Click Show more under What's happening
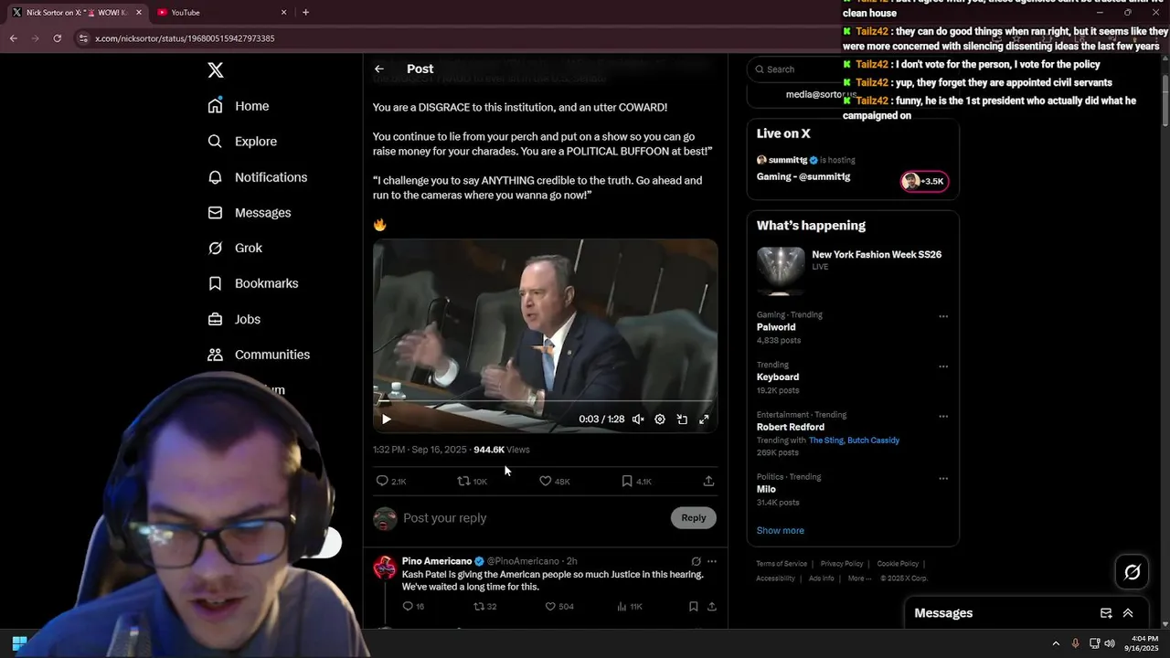Viewport: 1170px width, 658px height. (x=781, y=531)
